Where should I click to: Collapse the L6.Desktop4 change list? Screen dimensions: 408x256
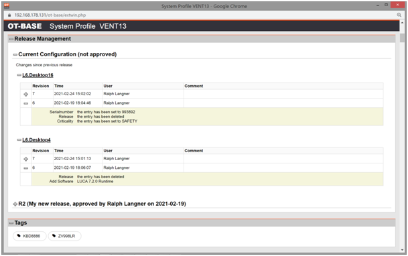click(x=19, y=140)
